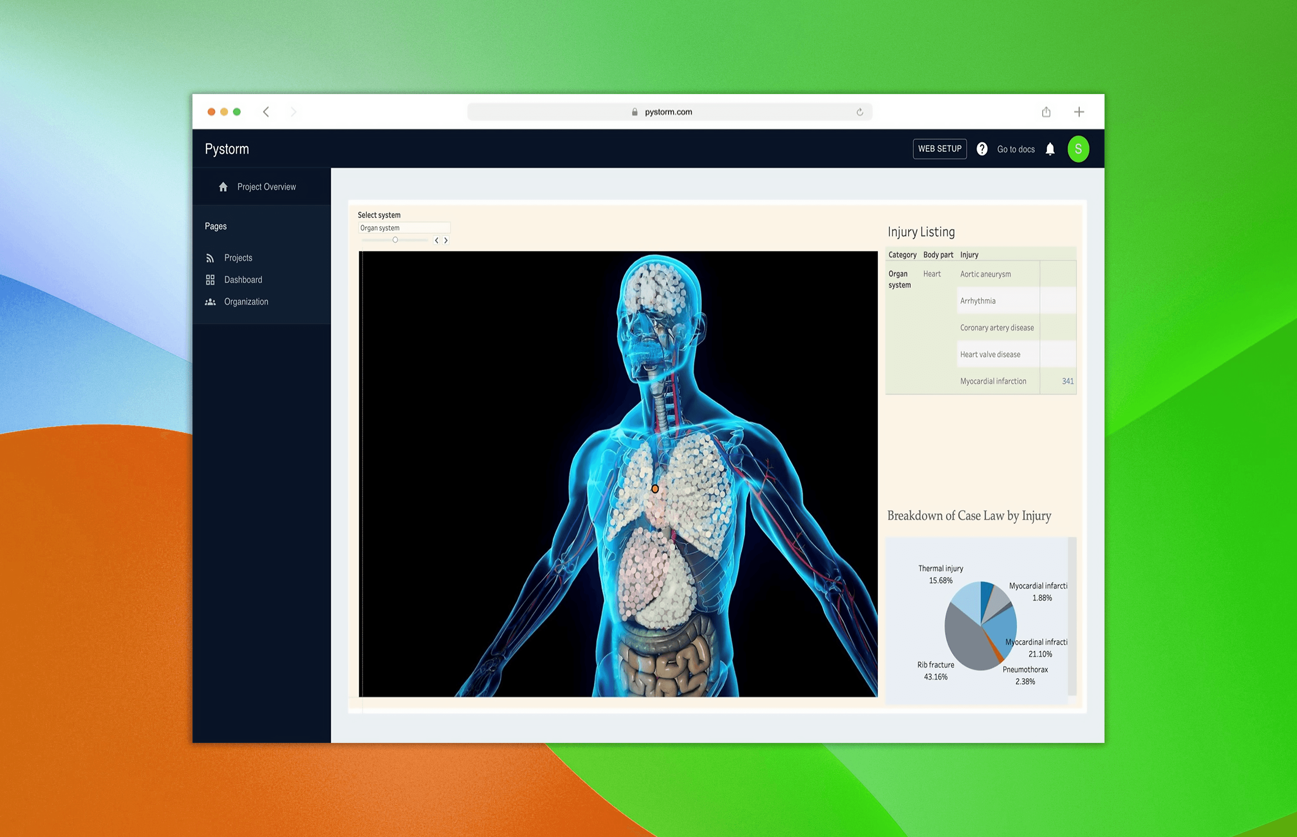Click the Projects feed icon in sidebar
Image resolution: width=1297 pixels, height=837 pixels.
(210, 258)
